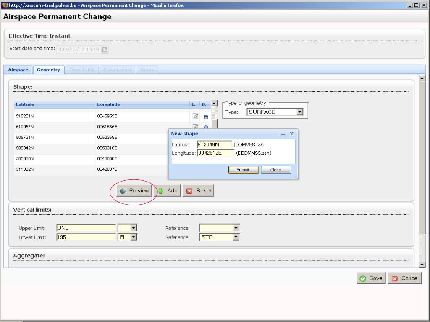
Task: Select the 0045955E longitude cell
Action: (x=142, y=116)
